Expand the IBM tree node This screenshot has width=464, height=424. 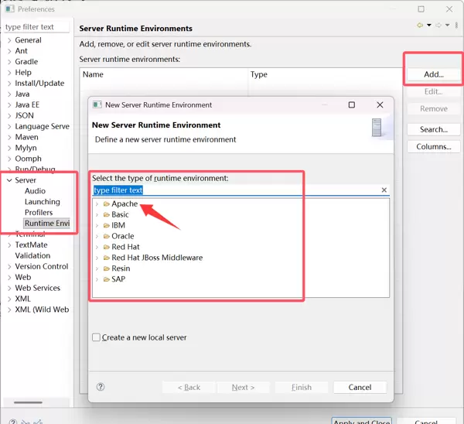coord(97,226)
